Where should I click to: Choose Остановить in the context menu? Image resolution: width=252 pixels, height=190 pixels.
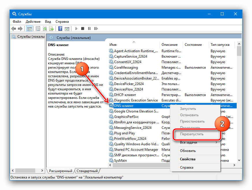[195, 115]
